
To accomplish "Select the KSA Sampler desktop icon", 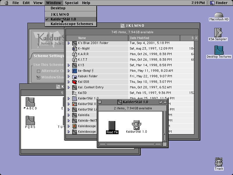I will (x=218, y=33).
